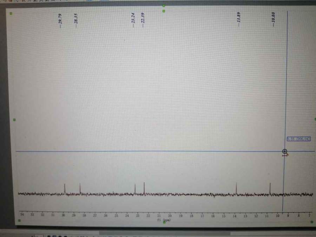Click axis tick label 20

(170, 216)
